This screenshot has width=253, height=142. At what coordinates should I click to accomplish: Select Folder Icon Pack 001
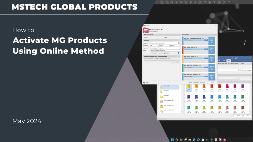169,102
